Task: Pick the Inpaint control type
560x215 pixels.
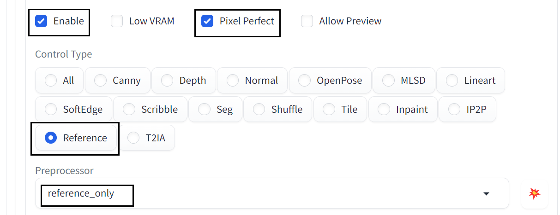Action: click(403, 110)
